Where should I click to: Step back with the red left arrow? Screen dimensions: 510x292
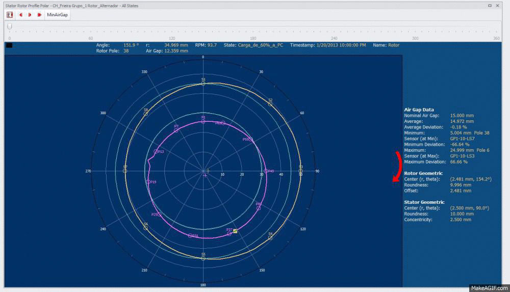click(21, 15)
